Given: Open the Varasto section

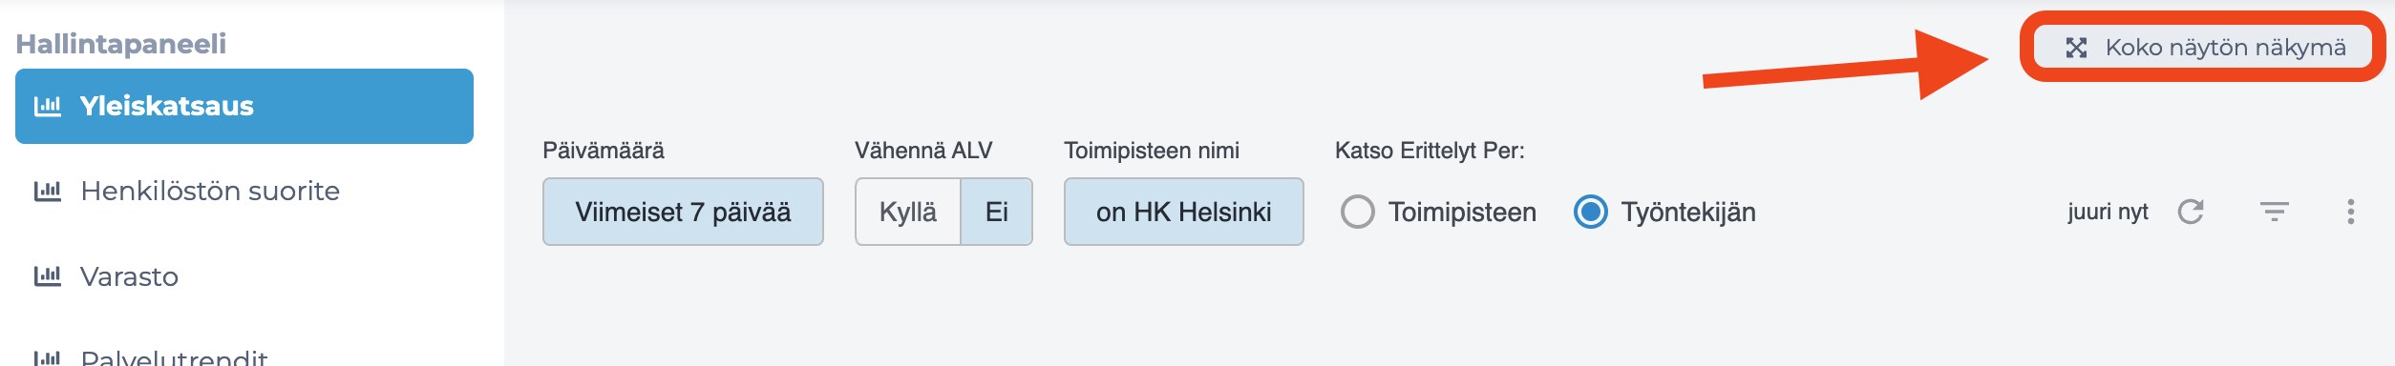Looking at the screenshot, I should pos(129,276).
